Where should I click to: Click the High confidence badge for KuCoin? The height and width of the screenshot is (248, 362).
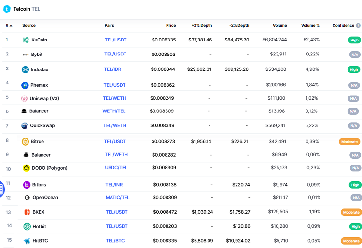(x=354, y=40)
